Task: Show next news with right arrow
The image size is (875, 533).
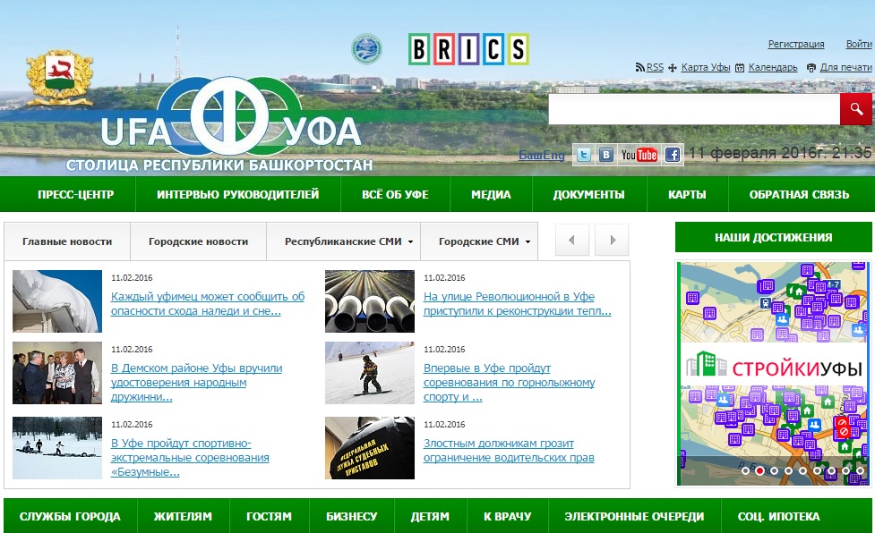Action: click(613, 240)
